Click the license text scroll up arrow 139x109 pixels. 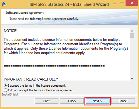coord(132,31)
